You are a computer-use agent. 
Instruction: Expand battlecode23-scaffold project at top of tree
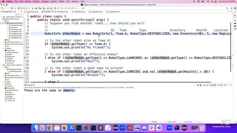pos(1,17)
